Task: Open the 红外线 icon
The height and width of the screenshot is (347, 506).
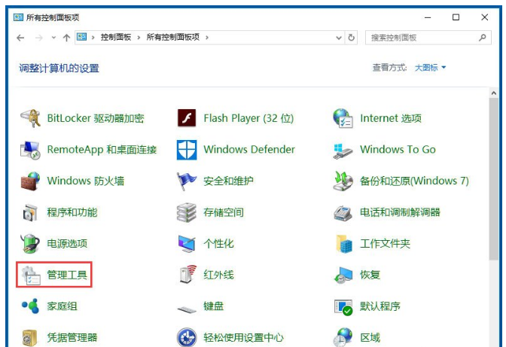Action: pos(187,274)
